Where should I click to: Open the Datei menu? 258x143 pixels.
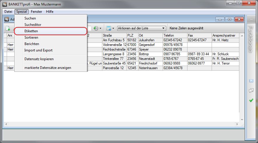pyautogui.click(x=8, y=12)
